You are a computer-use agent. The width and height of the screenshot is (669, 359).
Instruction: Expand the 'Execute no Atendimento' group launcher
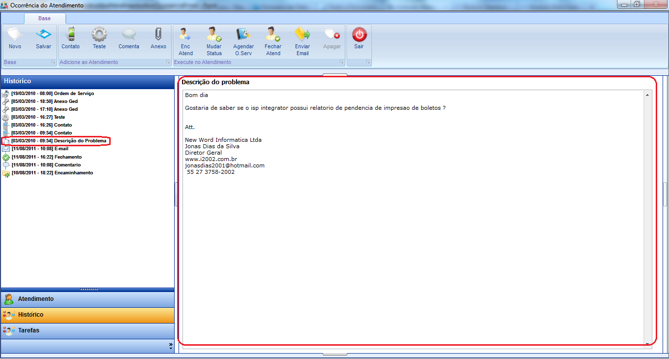coord(341,63)
